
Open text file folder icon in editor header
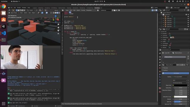(x=115, y=10)
